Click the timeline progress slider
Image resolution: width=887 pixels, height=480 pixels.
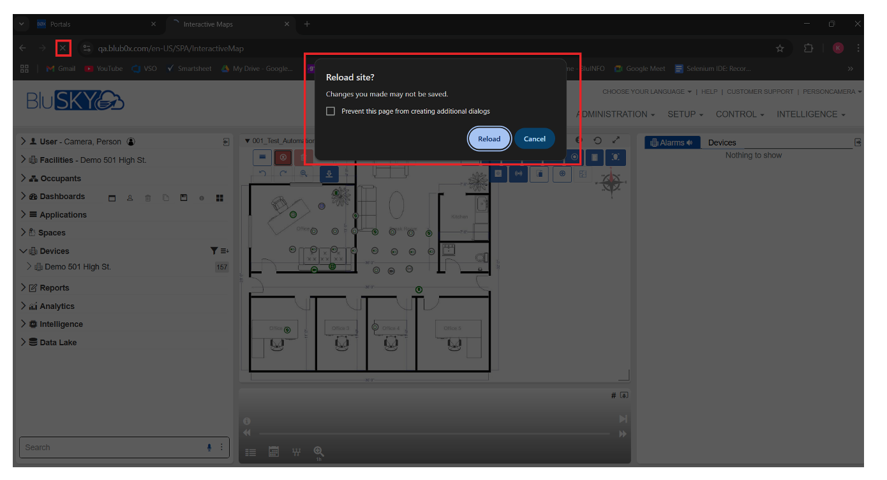coord(434,433)
